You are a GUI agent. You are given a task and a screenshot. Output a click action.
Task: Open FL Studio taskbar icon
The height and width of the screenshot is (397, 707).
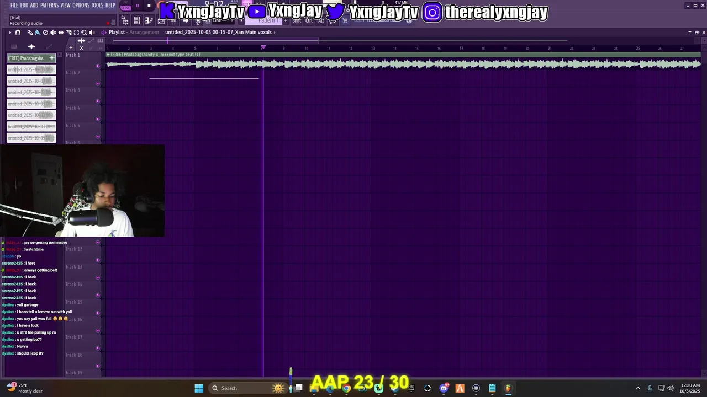click(x=508, y=388)
